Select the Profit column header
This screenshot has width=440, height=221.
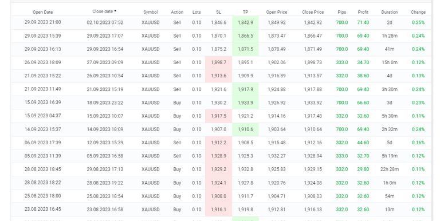click(x=363, y=12)
